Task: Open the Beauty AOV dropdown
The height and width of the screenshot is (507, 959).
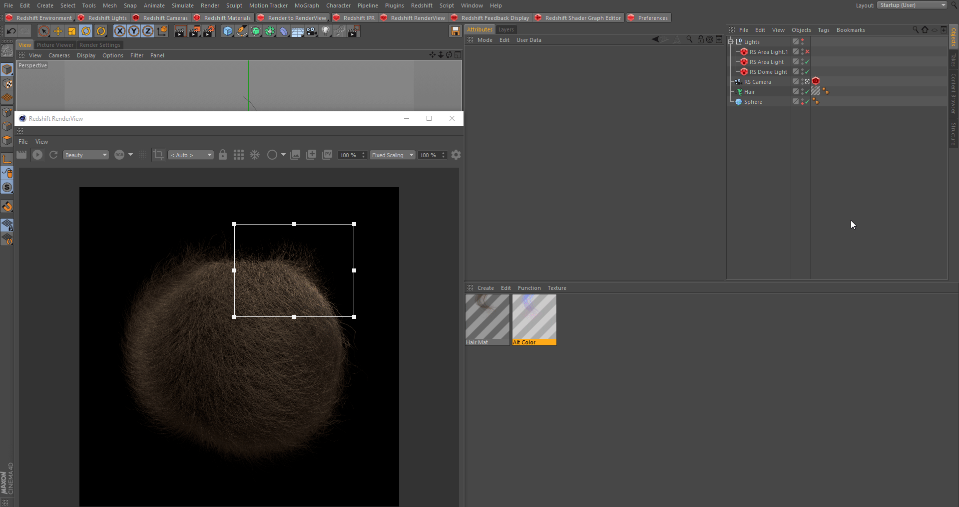Action: pyautogui.click(x=85, y=155)
